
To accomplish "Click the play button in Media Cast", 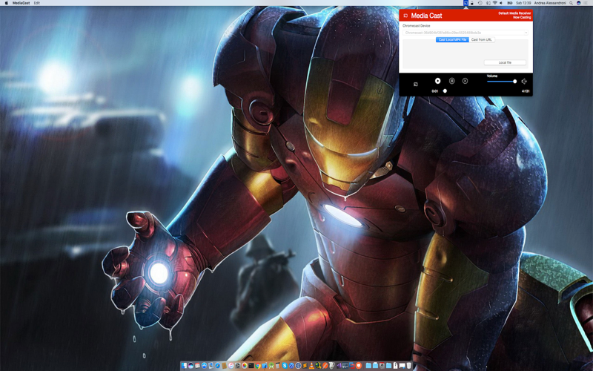I will tap(437, 81).
